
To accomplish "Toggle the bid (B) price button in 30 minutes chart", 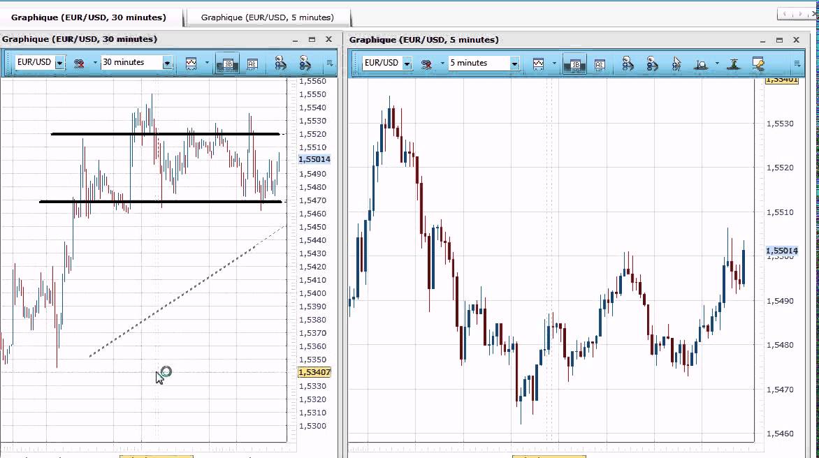I will tap(228, 64).
